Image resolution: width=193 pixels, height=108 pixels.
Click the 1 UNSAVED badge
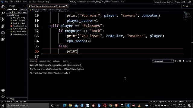(x=23, y=10)
